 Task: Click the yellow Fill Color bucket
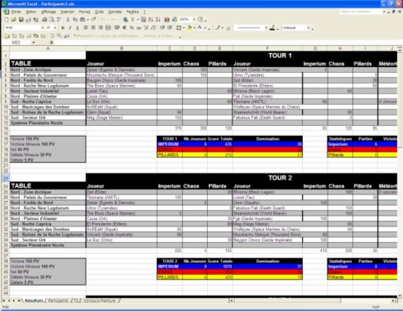point(189,28)
